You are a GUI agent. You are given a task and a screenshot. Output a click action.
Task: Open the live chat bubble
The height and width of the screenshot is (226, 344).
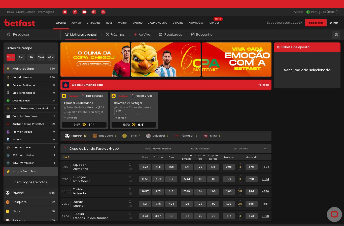(x=334, y=214)
